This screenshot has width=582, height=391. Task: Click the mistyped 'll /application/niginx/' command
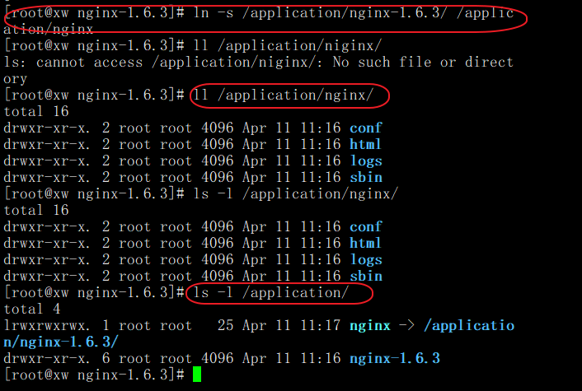pos(287,46)
